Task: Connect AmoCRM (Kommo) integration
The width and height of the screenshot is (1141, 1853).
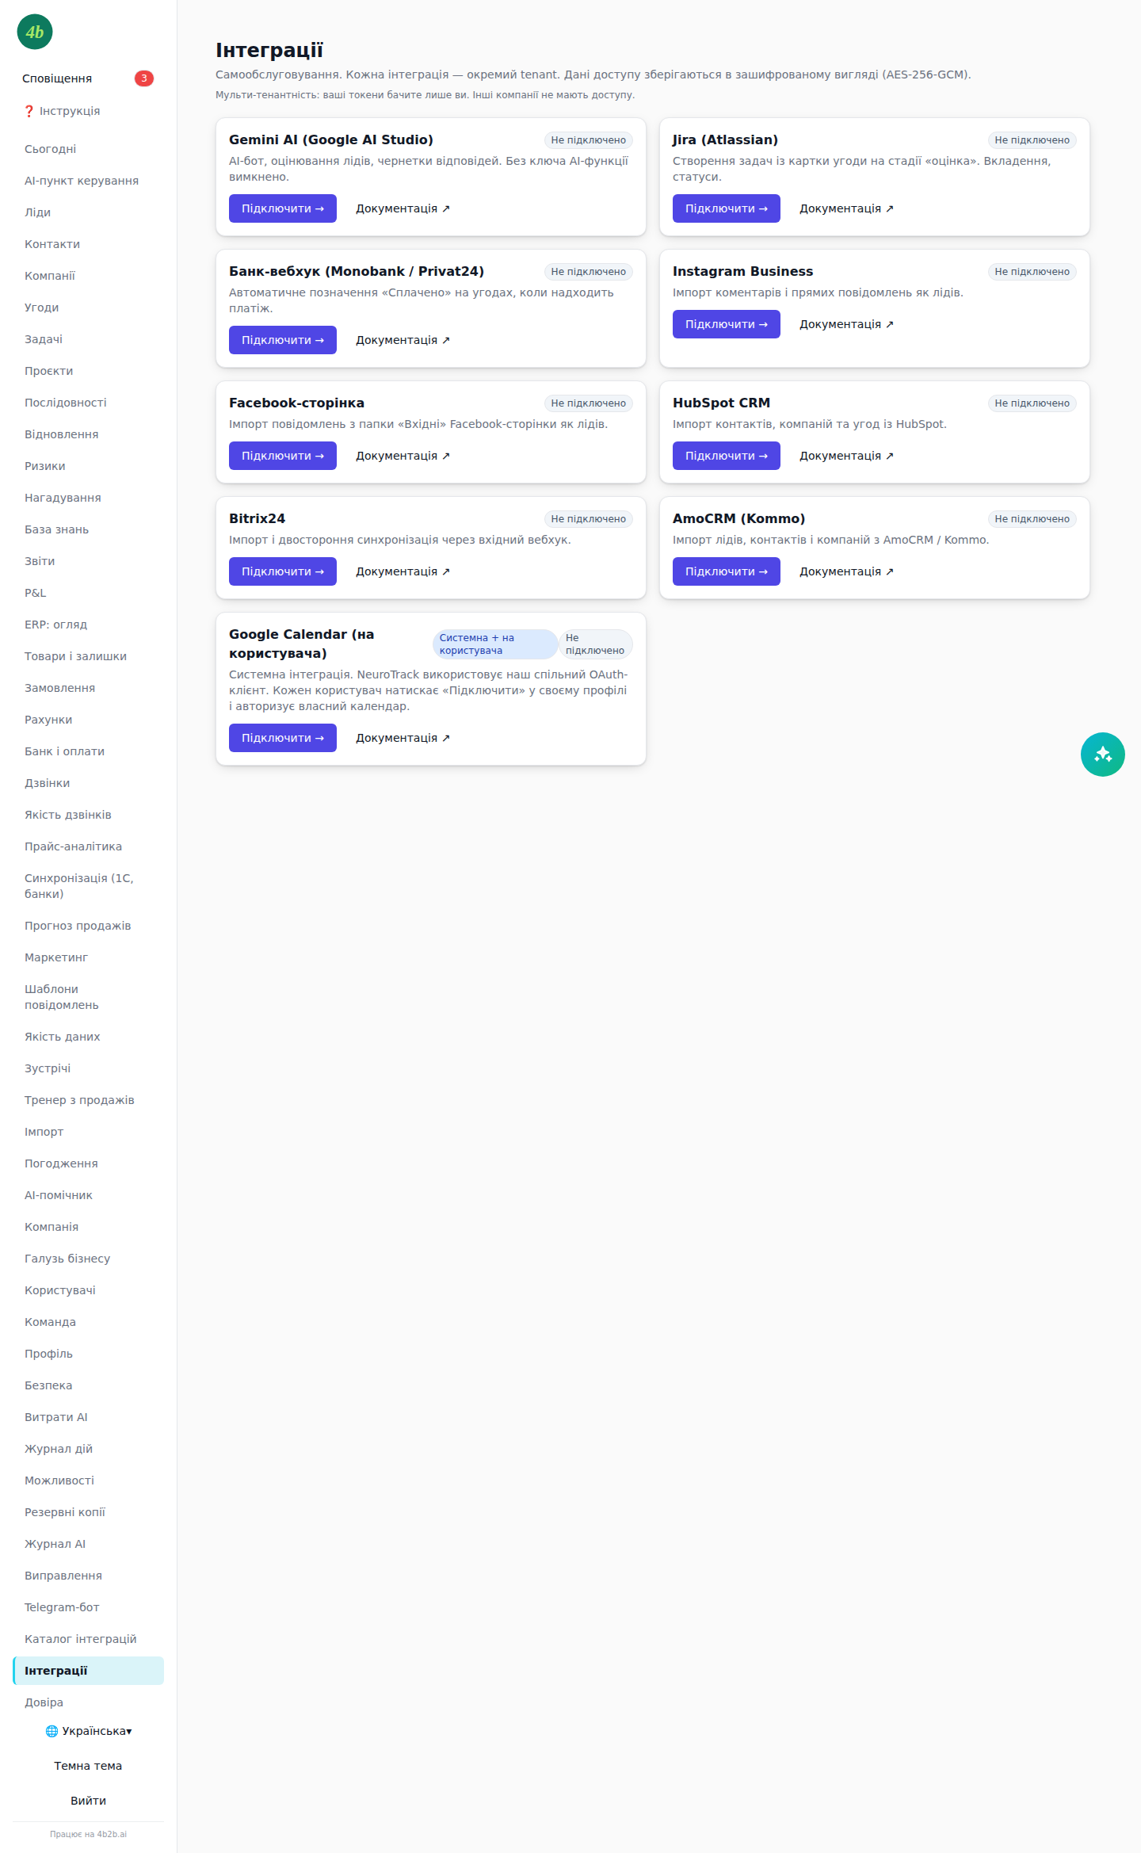Action: [727, 571]
